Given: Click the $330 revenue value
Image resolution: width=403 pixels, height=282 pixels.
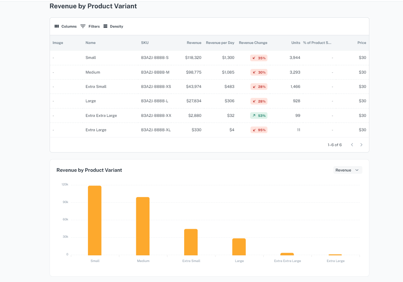Looking at the screenshot, I should point(197,130).
